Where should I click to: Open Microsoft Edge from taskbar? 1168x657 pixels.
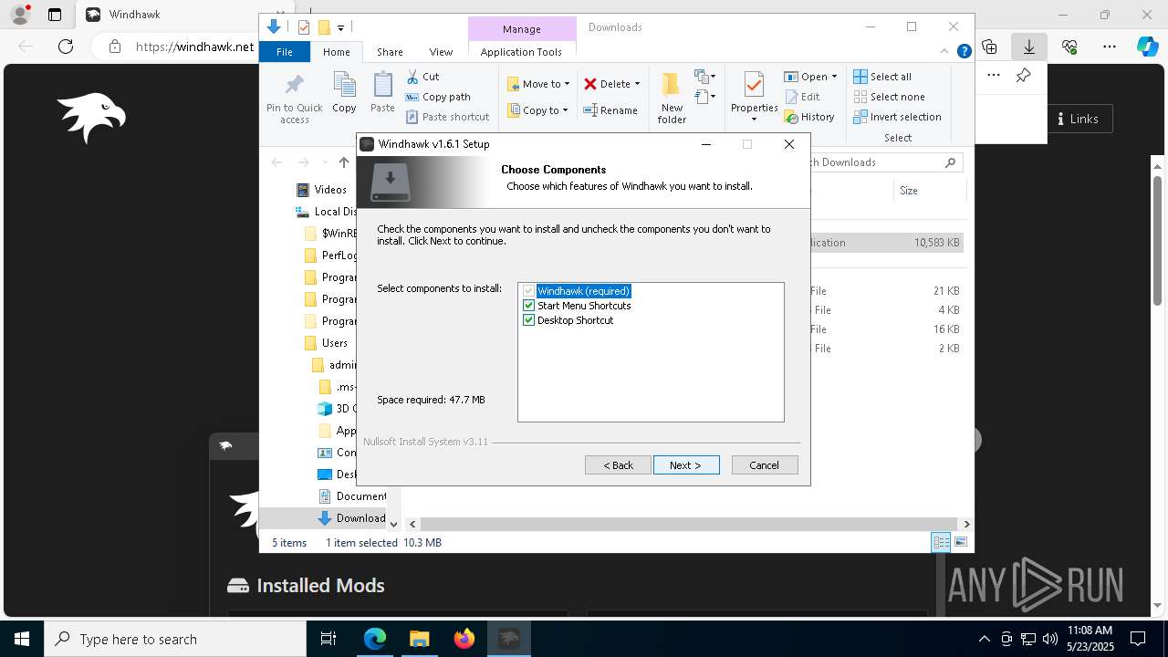tap(375, 639)
